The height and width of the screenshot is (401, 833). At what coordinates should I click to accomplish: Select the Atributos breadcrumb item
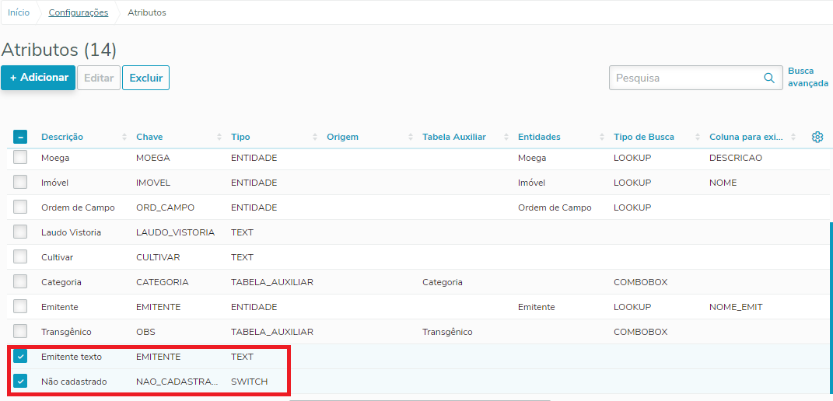tap(147, 12)
